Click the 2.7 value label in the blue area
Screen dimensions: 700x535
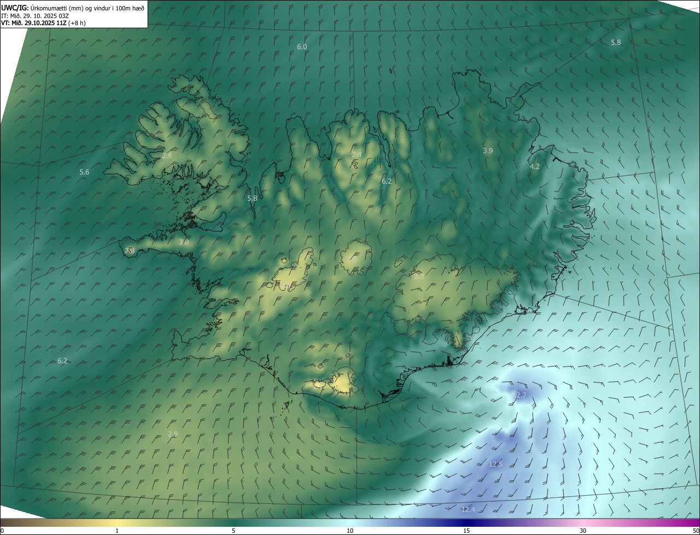coord(521,395)
